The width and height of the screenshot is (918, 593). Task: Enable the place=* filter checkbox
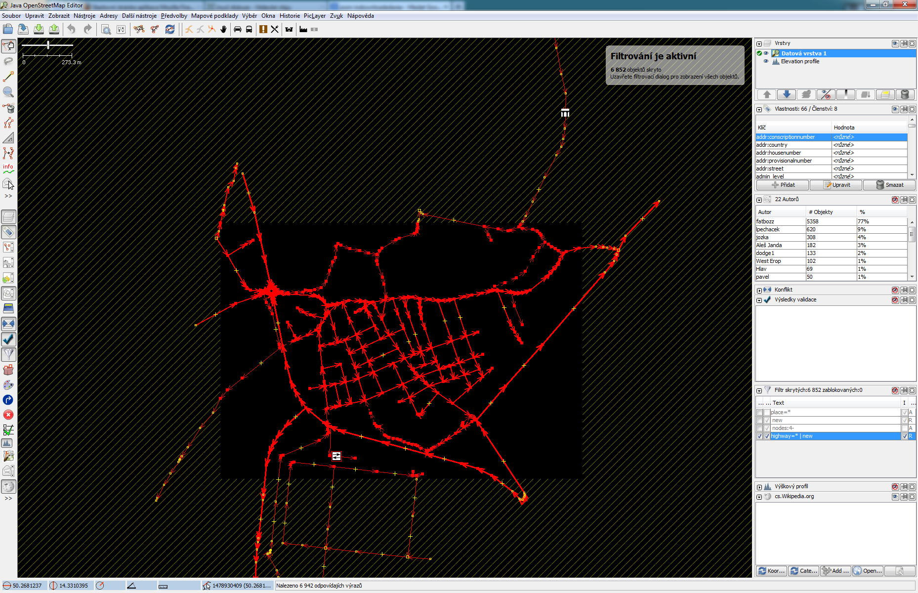[760, 413]
